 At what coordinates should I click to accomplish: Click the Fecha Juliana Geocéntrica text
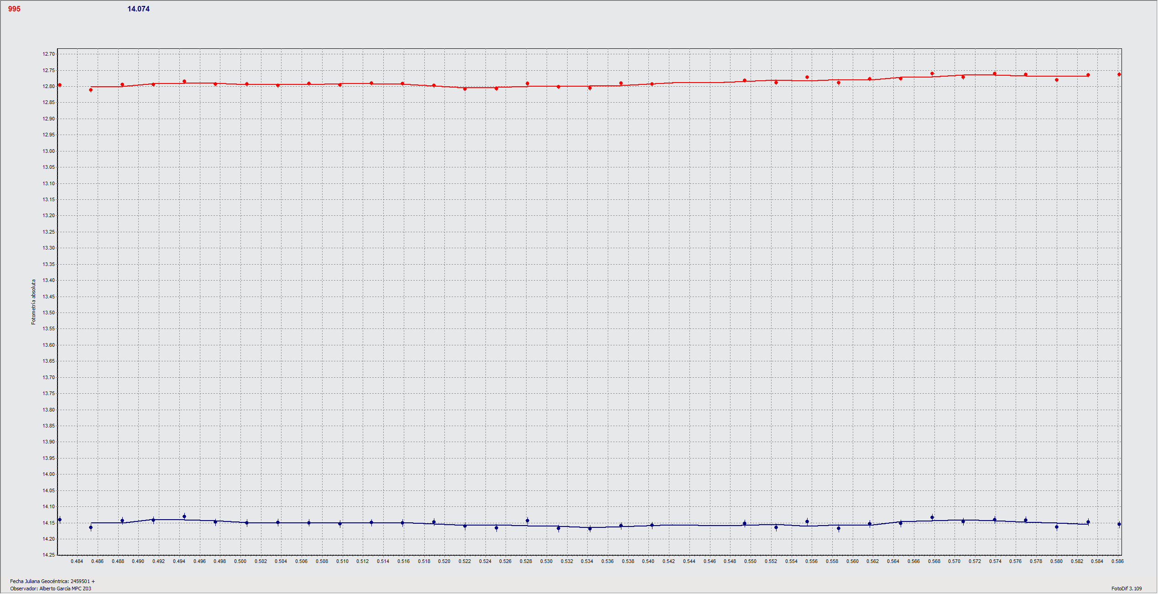point(52,581)
